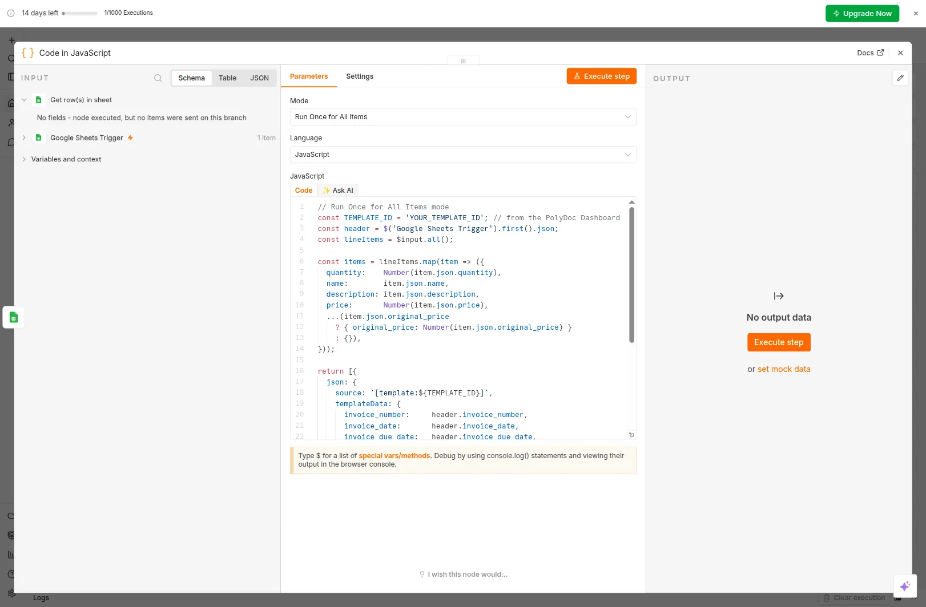Close the Code node dialog
Image resolution: width=926 pixels, height=607 pixels.
[x=900, y=53]
